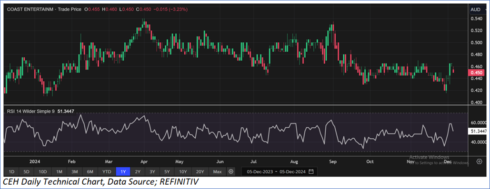Screen dimensions: 490x189
Task: Click the calendar icon in date range
Action: pos(311,171)
